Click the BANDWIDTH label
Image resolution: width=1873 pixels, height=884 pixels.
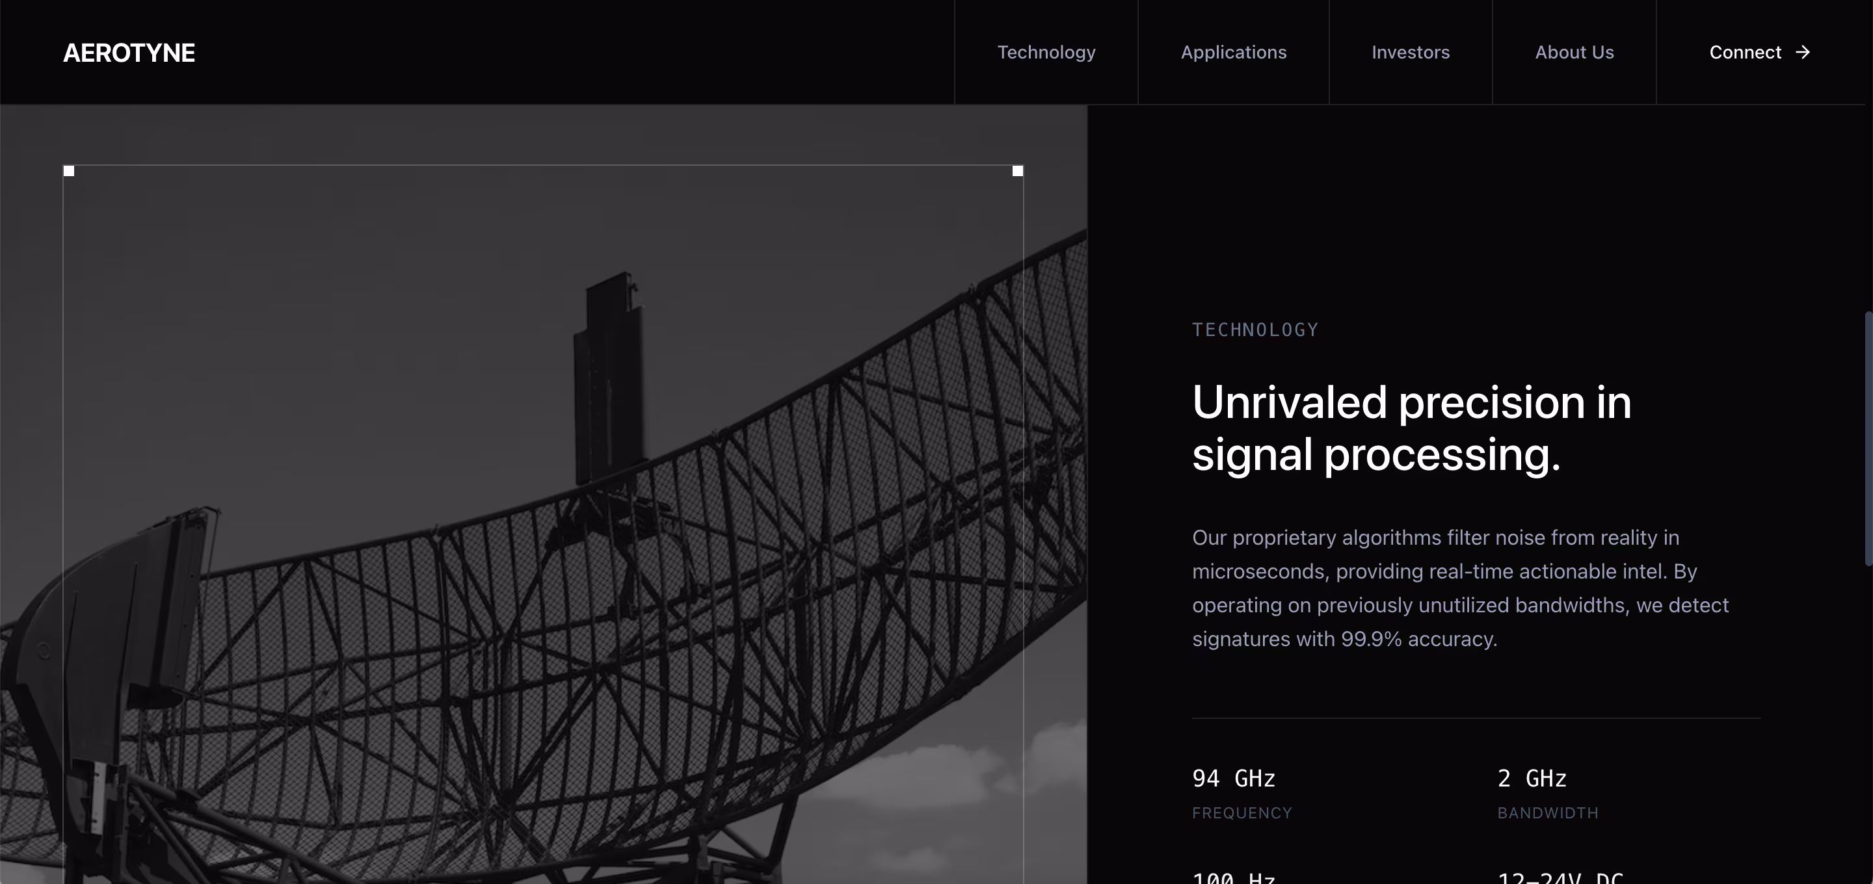[1547, 812]
